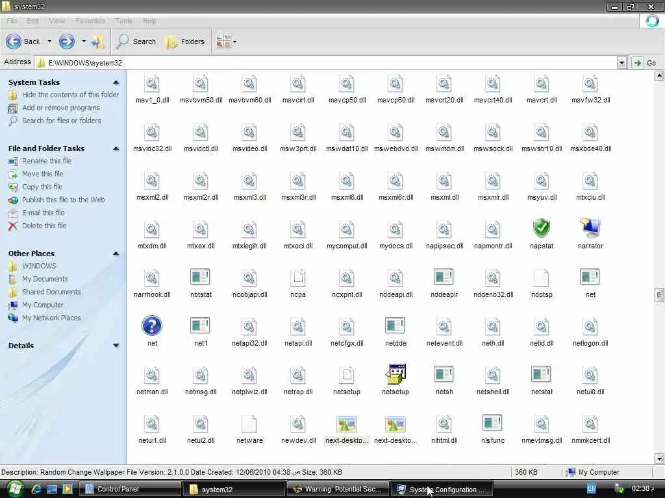Select the first next-deskto... image thumbnail

click(347, 424)
